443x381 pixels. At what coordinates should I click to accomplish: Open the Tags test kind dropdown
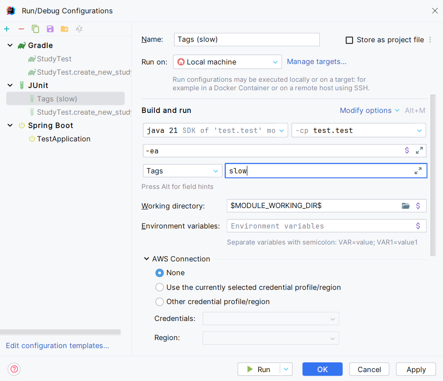tap(182, 171)
